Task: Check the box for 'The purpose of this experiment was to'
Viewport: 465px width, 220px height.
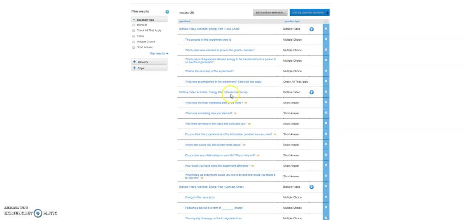Action: click(x=326, y=39)
